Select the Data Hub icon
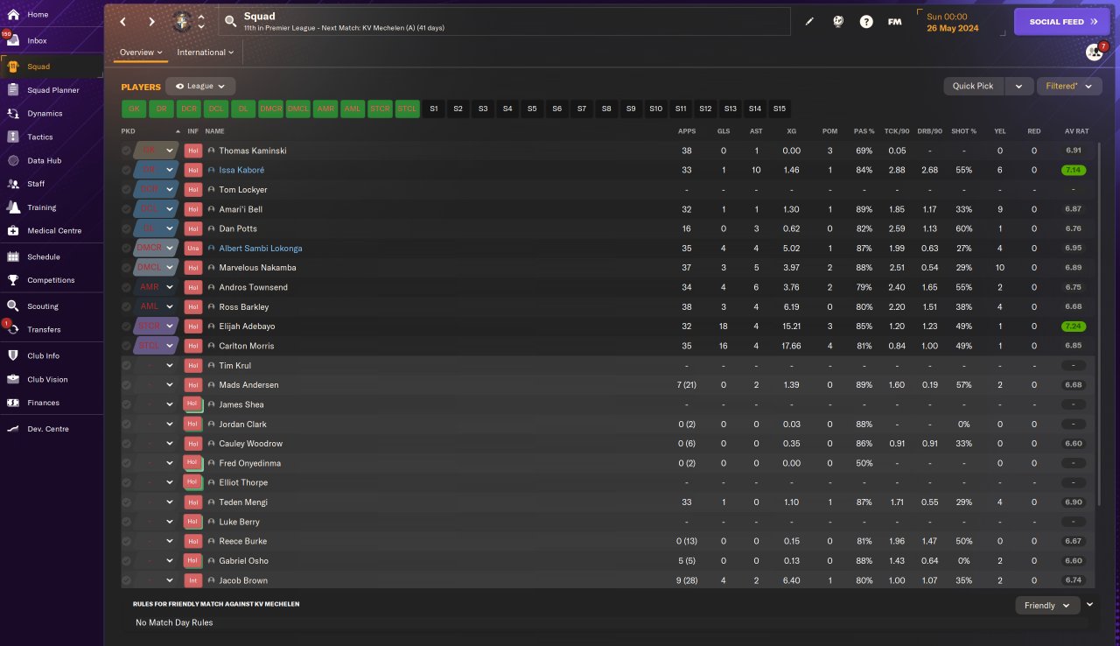This screenshot has height=646, width=1120. [13, 161]
